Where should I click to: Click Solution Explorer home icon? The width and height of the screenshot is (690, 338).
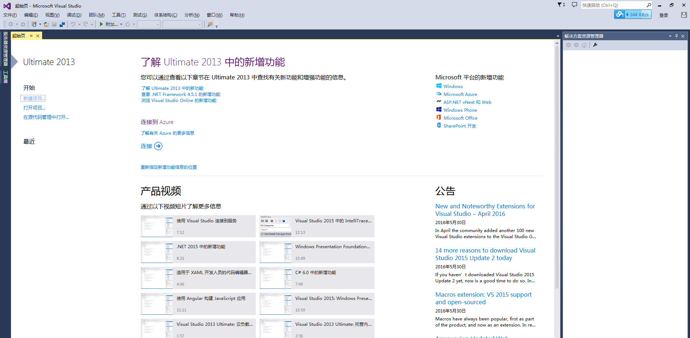click(584, 45)
